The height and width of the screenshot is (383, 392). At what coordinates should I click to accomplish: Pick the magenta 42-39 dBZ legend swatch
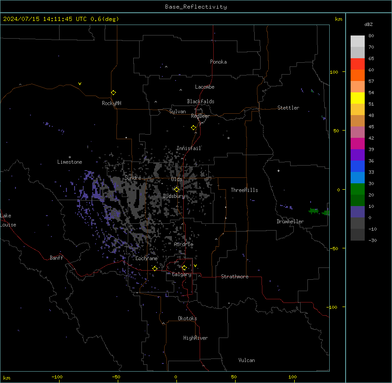click(357, 143)
